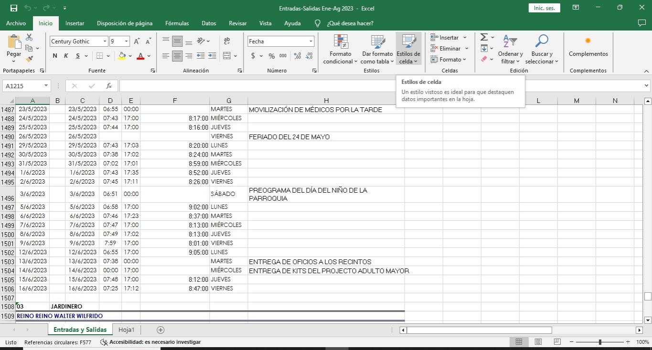Open Buscar y seleccionar magnifier
The width and height of the screenshot is (652, 350).
coord(542,49)
